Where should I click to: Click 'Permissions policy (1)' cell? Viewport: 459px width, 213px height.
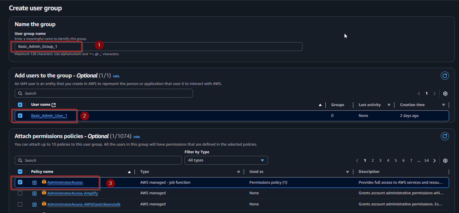point(268,182)
